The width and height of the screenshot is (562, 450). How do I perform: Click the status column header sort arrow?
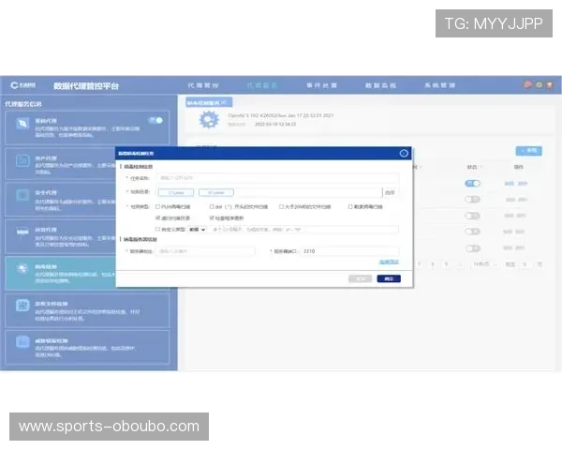(481, 167)
